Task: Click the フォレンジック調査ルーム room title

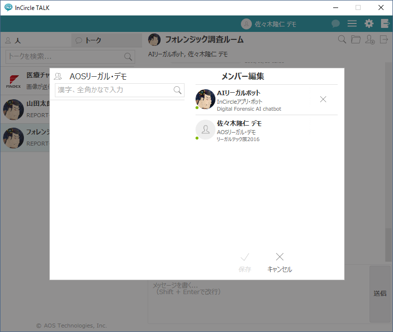Action: click(204, 39)
